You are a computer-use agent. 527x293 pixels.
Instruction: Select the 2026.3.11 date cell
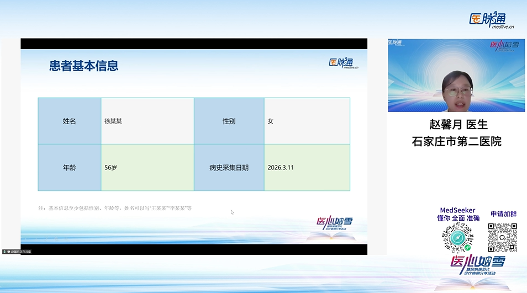click(x=307, y=168)
